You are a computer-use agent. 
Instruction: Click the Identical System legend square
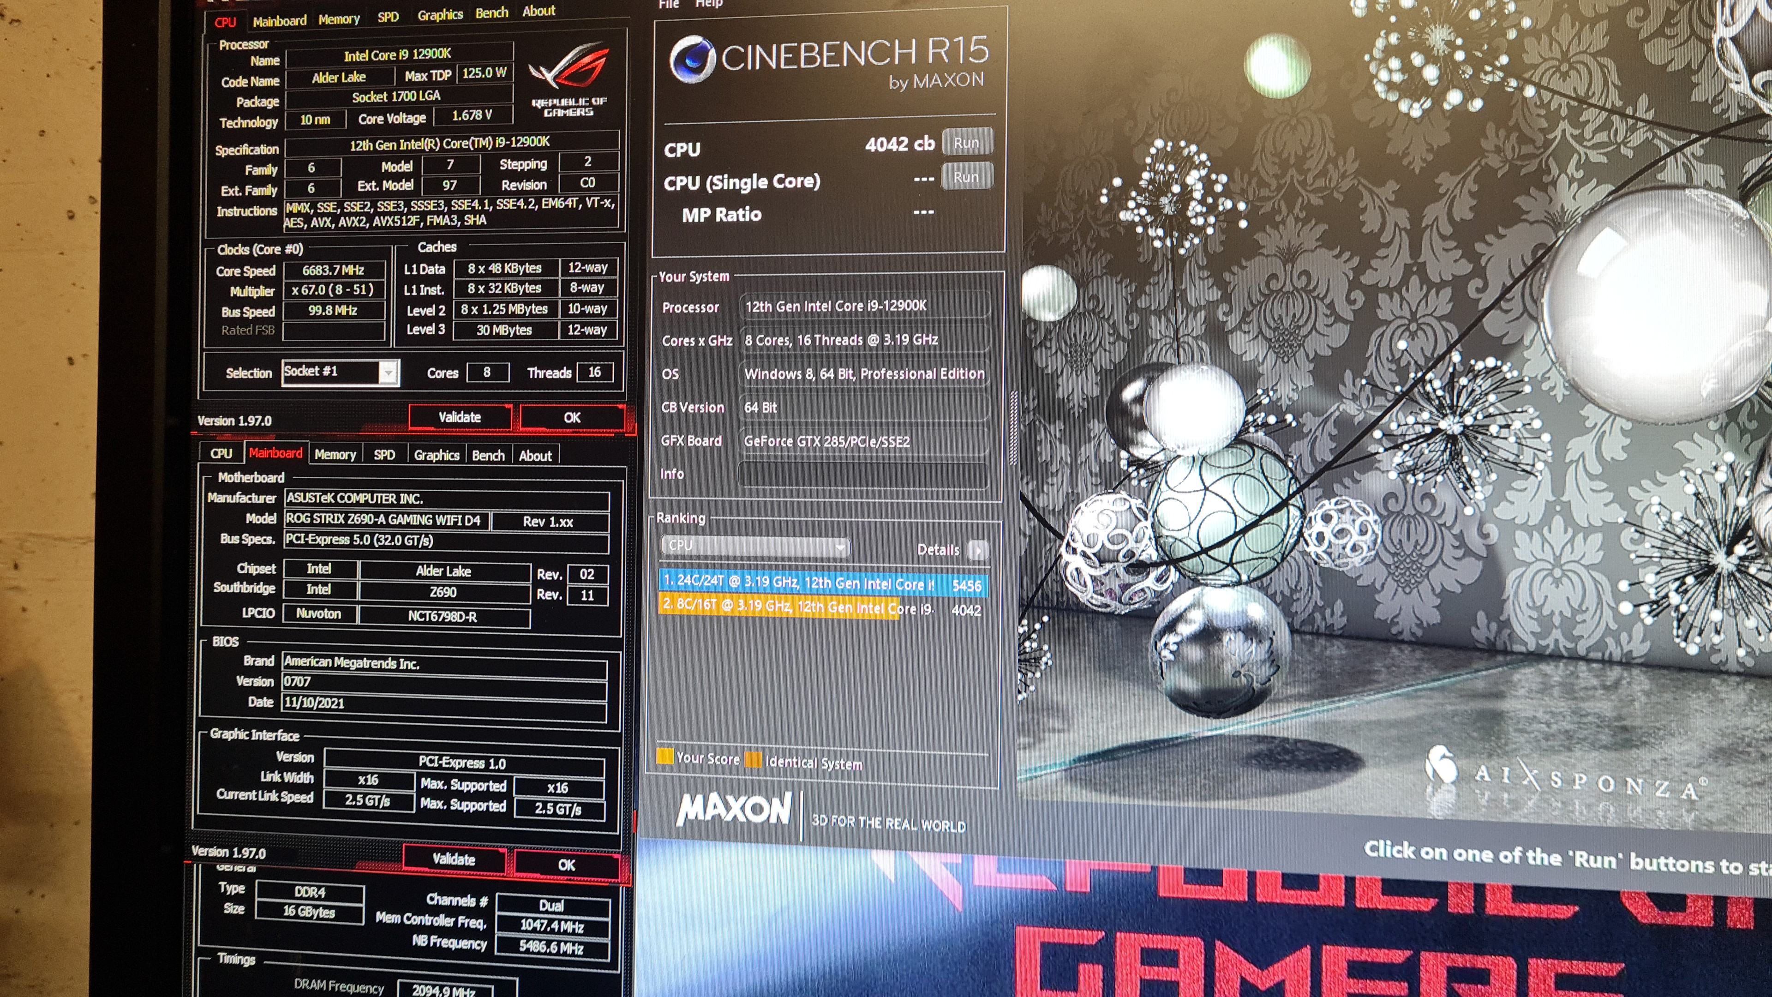754,760
